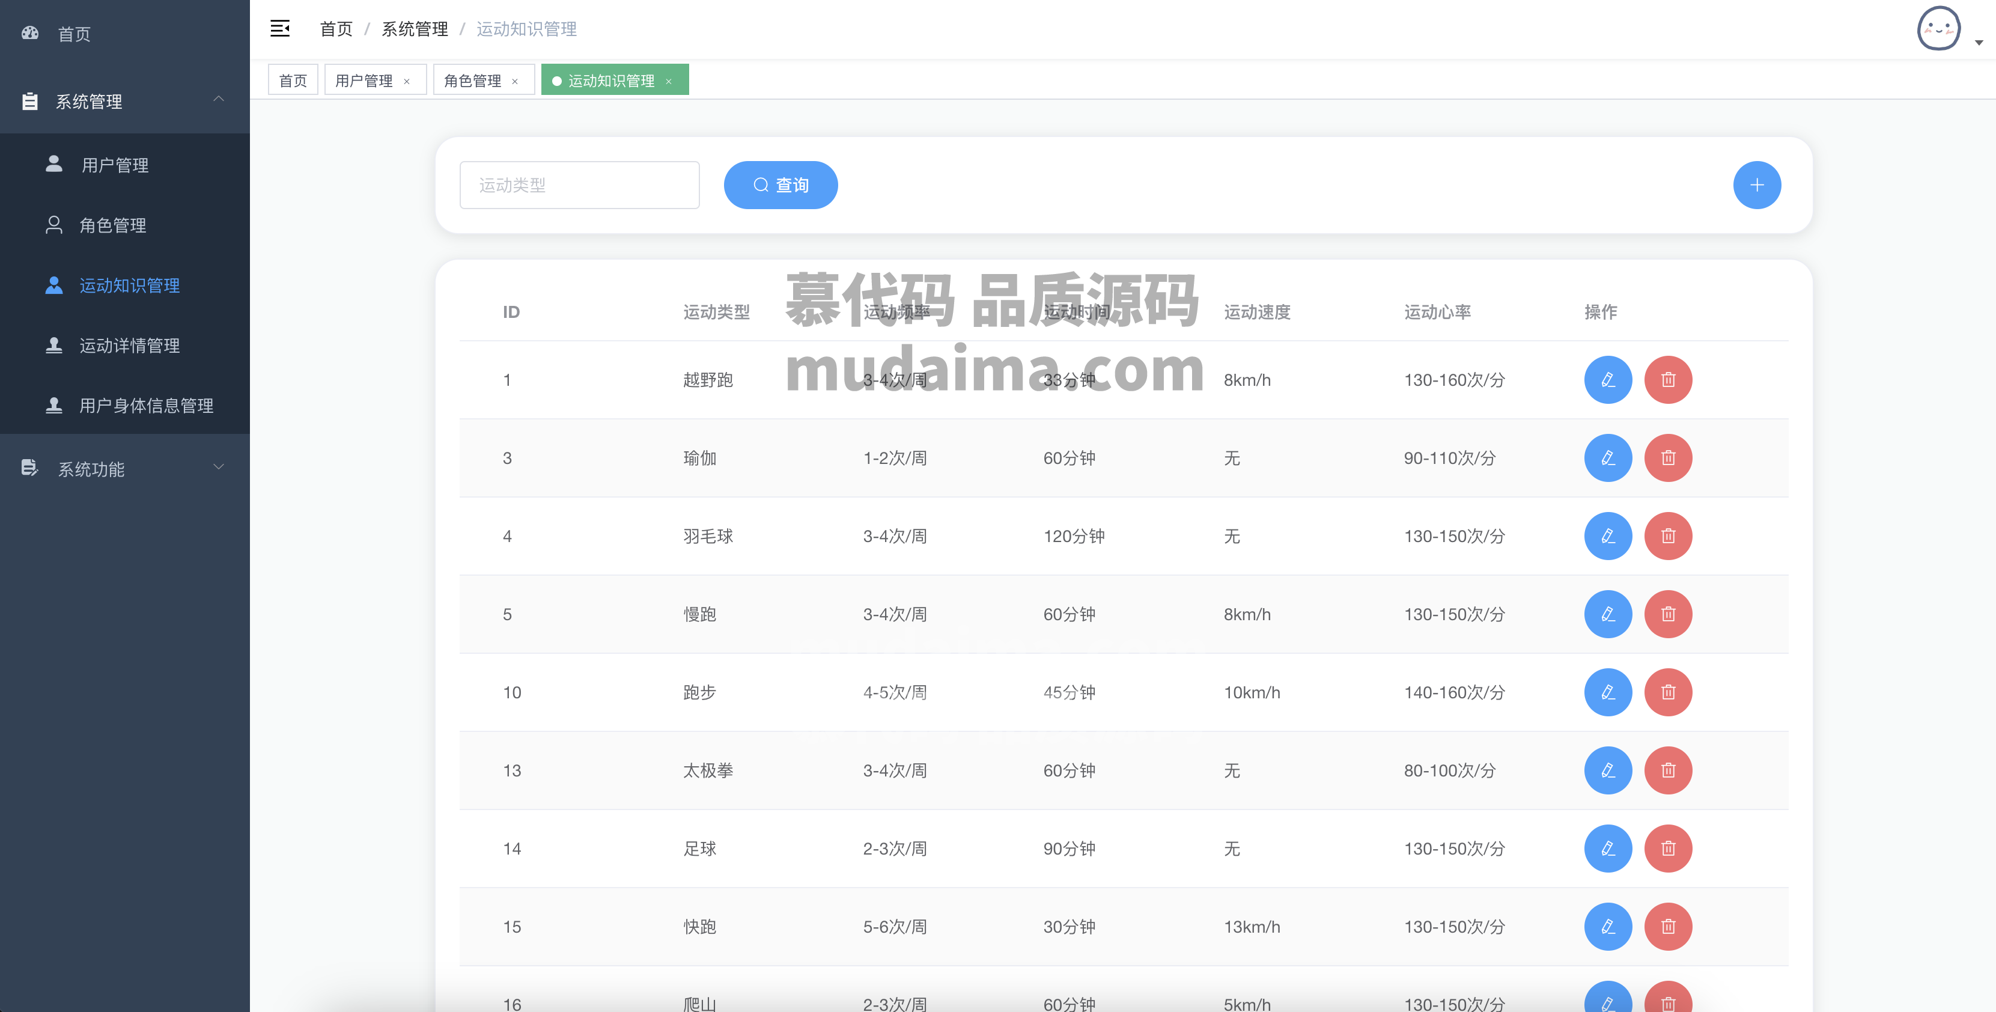Toggle the sidebar collapse hamburger icon
1996x1012 pixels.
click(x=280, y=29)
